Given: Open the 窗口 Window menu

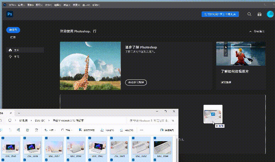Looking at the screenshot, I should [86, 5].
